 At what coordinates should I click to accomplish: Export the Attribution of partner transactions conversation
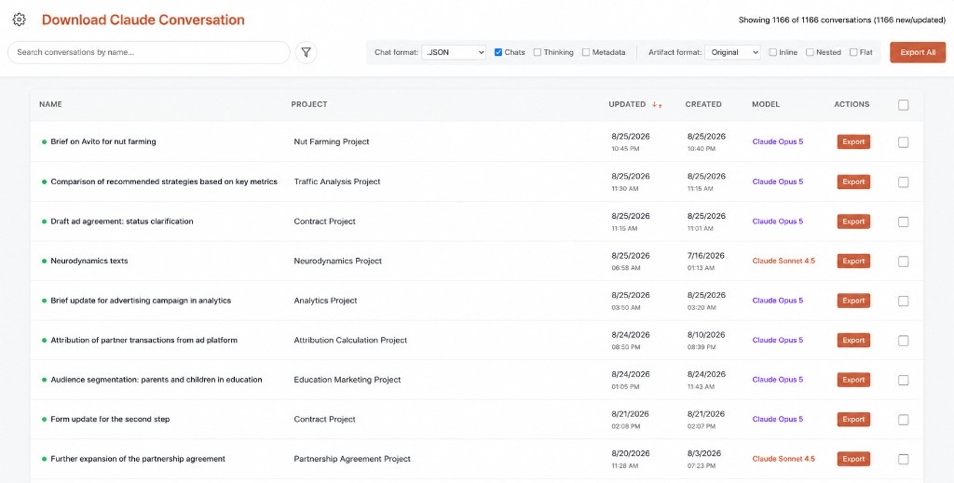(853, 341)
